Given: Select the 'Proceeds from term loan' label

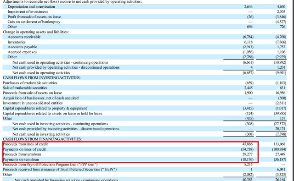Looking at the screenshot, I should (22, 154).
